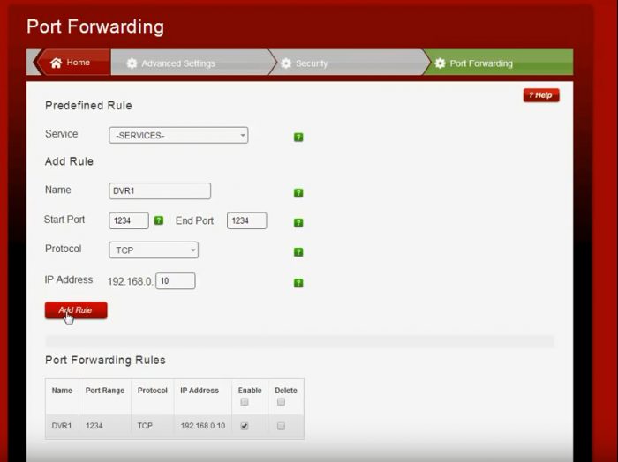Click the Name input field containing DVR1

point(160,191)
